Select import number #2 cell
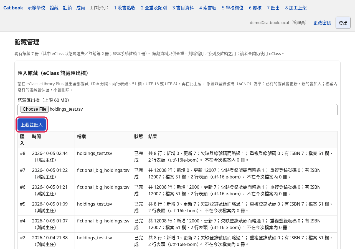The width and height of the screenshot is (355, 249). pos(24,241)
